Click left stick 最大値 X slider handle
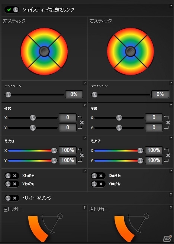The image size is (174, 244). point(54,151)
